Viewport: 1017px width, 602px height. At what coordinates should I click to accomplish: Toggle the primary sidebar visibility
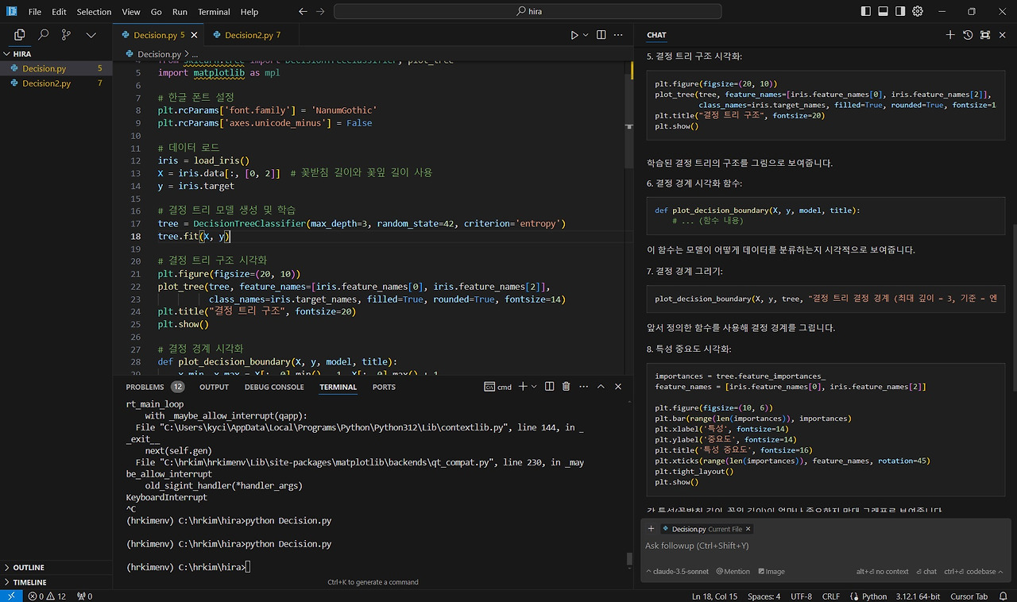point(865,12)
